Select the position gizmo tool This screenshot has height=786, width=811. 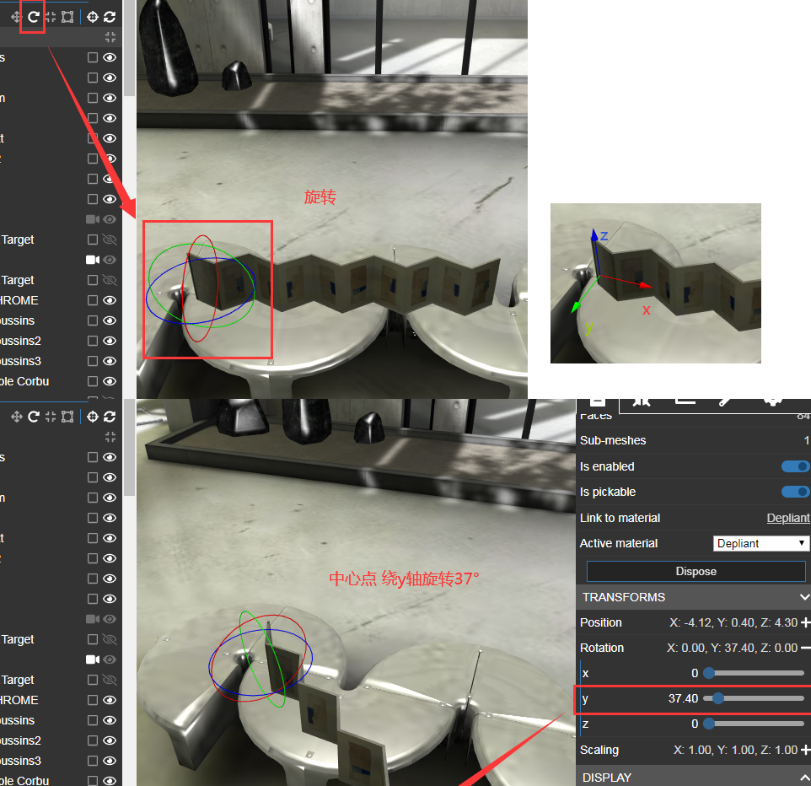tap(16, 16)
